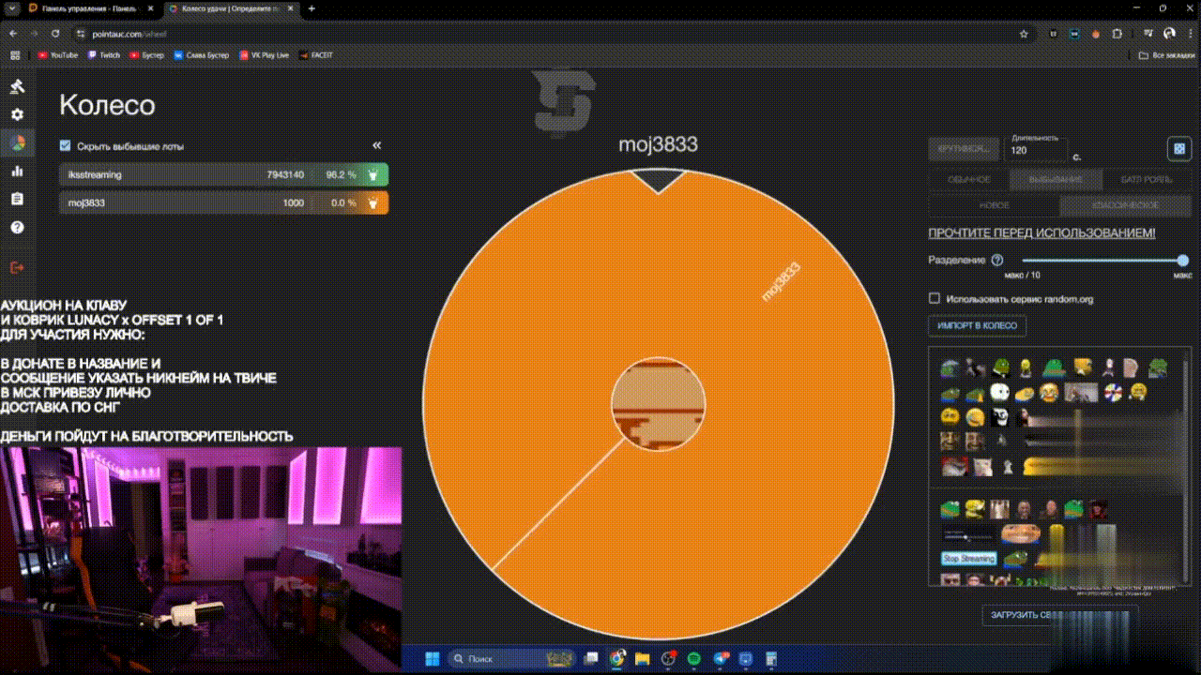Image resolution: width=1201 pixels, height=675 pixels.
Task: Open settings gear in left sidebar
Action: click(17, 114)
